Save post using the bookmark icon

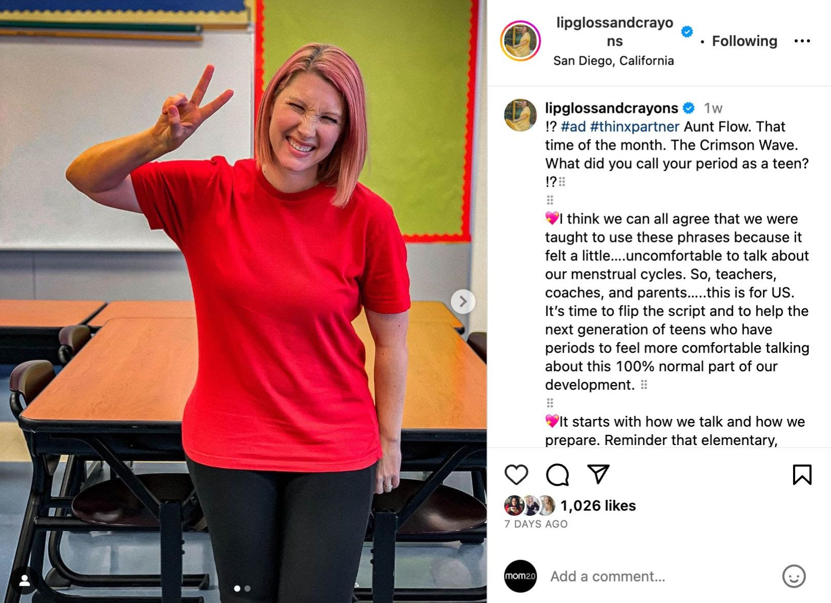coord(802,475)
